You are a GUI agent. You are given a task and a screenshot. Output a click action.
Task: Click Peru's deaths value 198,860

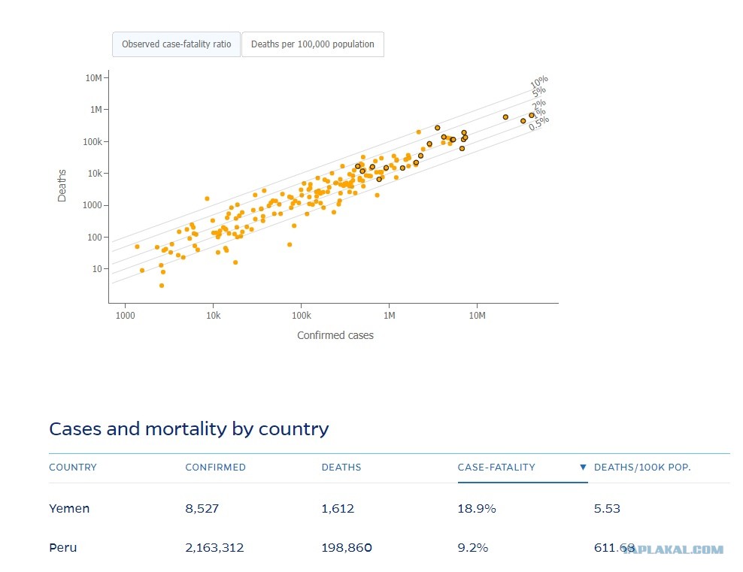(x=347, y=548)
